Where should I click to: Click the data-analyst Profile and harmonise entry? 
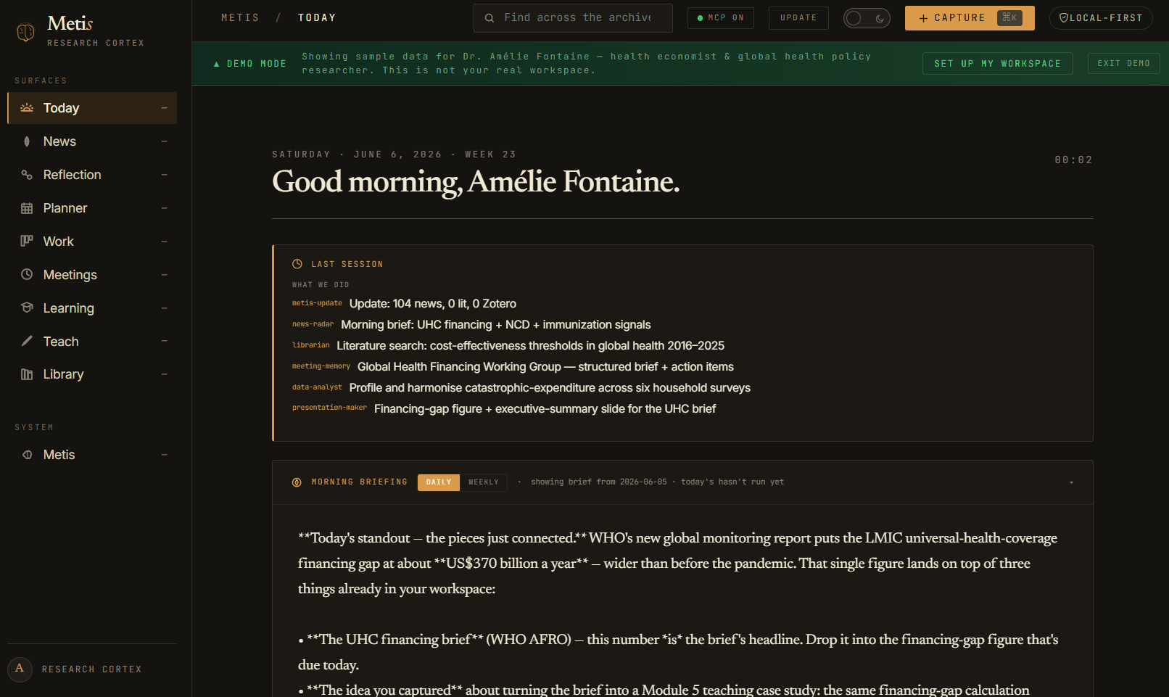pos(521,388)
